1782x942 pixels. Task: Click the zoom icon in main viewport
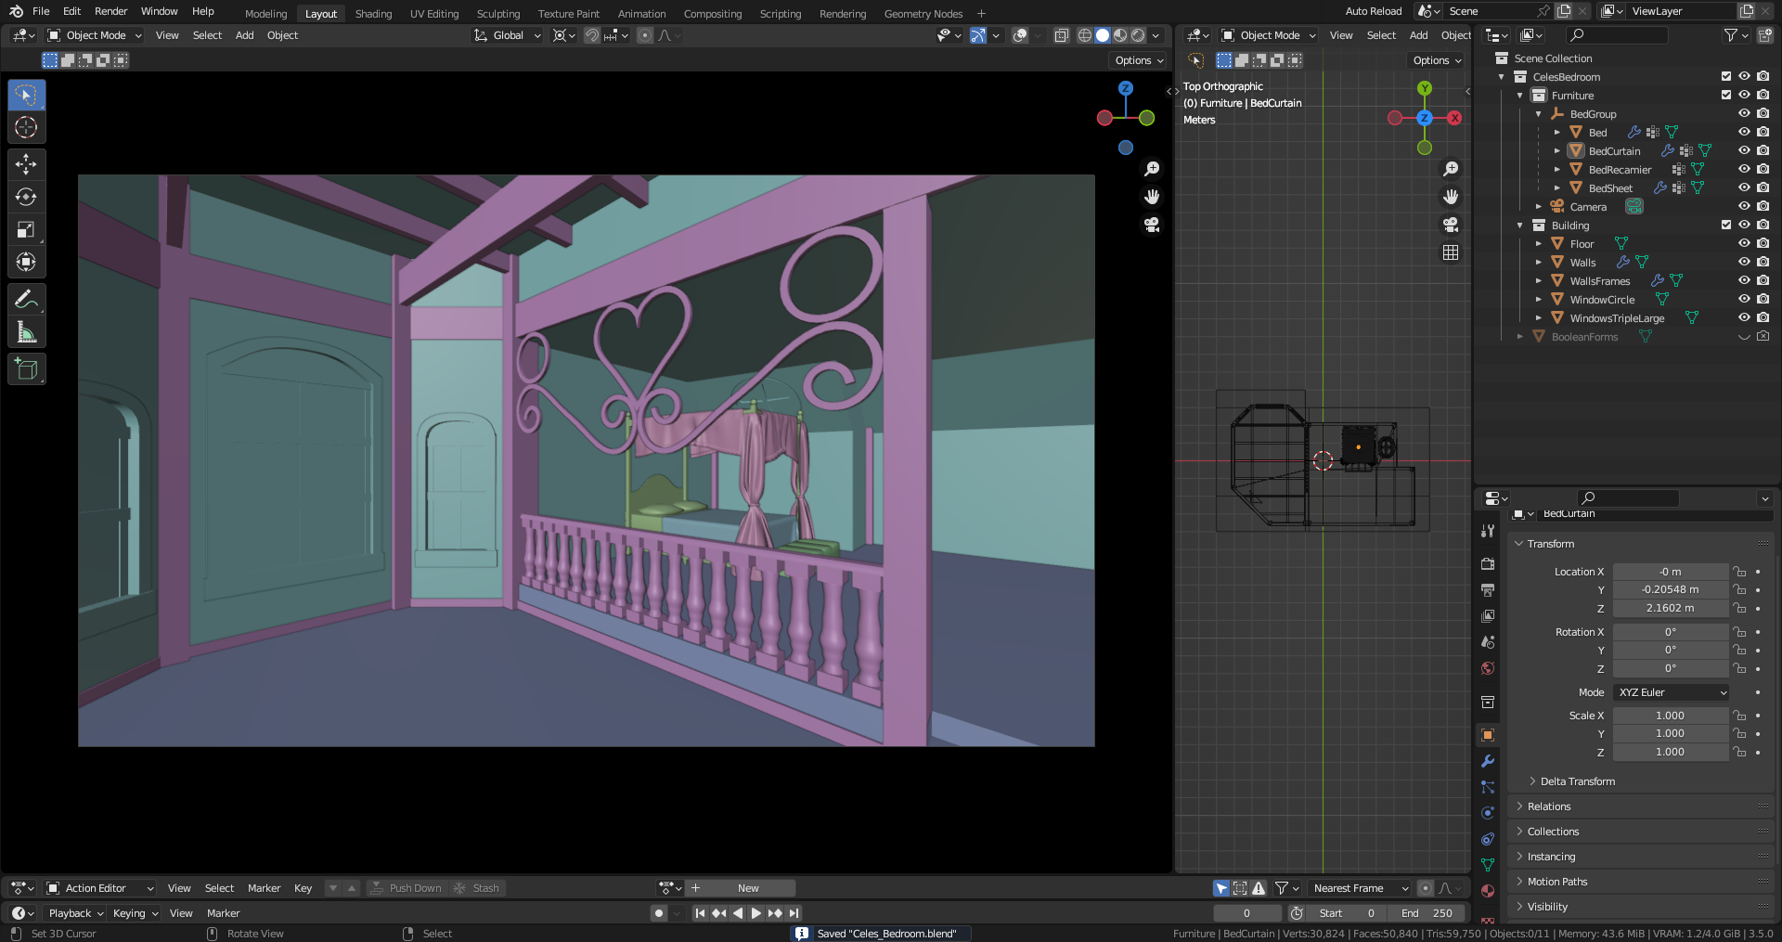coord(1152,169)
